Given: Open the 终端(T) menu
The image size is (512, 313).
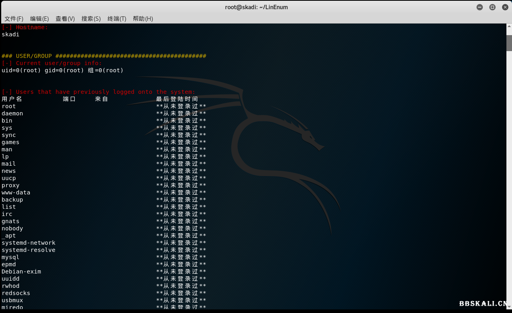Looking at the screenshot, I should [x=117, y=19].
